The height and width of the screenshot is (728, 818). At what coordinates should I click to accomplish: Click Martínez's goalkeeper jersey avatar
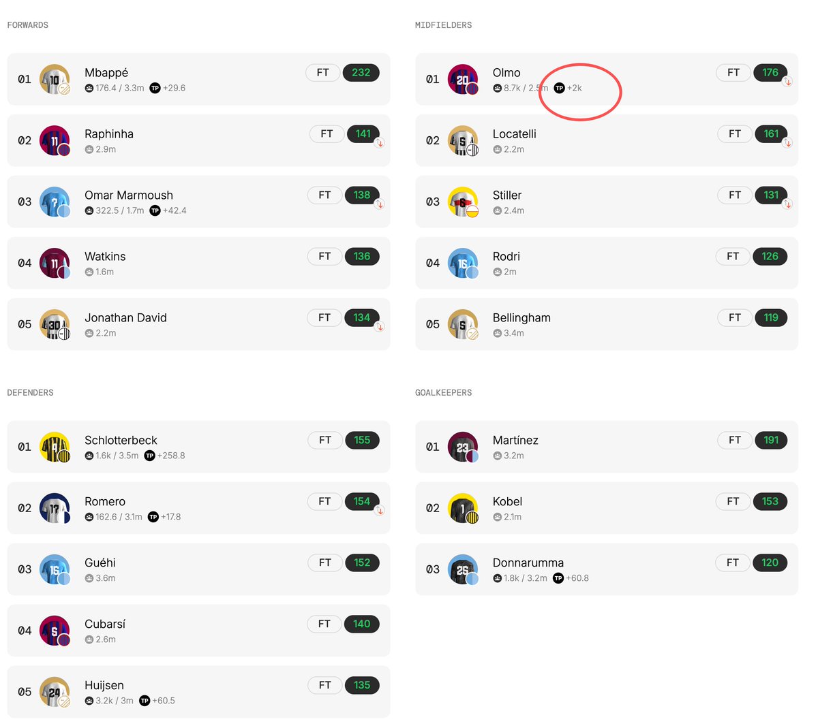(x=463, y=447)
